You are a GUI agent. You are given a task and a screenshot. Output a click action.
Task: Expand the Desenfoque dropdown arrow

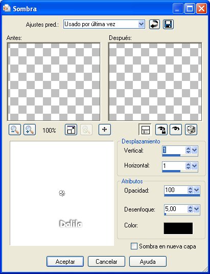pos(196,209)
